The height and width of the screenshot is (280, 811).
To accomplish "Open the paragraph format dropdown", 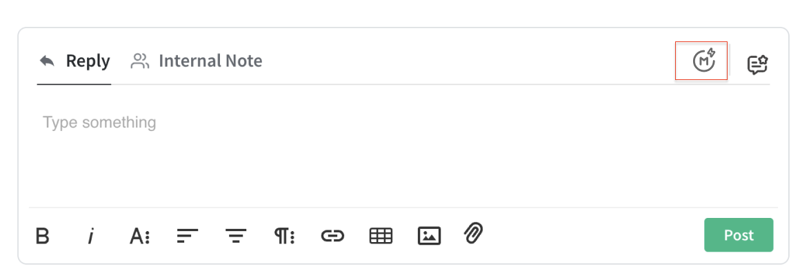I will [x=284, y=236].
